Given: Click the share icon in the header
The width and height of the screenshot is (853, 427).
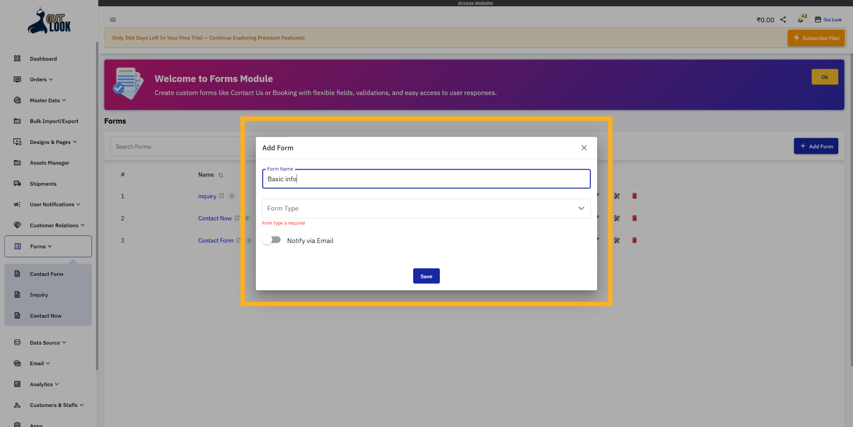Looking at the screenshot, I should click(783, 20).
